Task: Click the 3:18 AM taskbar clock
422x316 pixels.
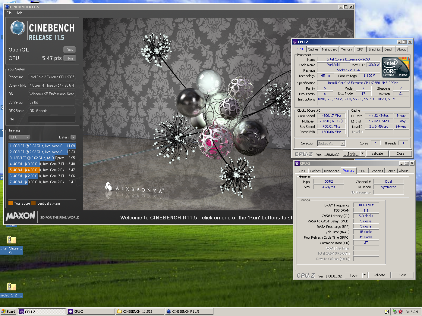Action: coord(412,312)
